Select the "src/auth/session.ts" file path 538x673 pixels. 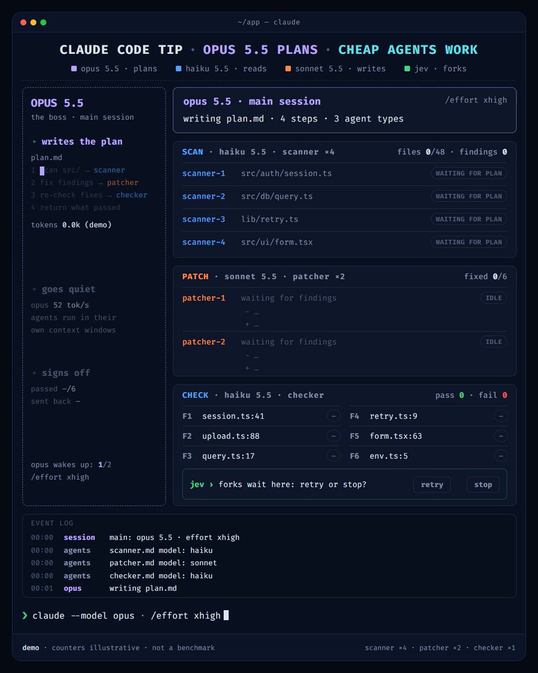coord(286,173)
